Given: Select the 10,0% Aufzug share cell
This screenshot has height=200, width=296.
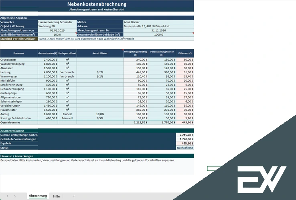Looking at the screenshot, I should pyautogui.click(x=100, y=114).
